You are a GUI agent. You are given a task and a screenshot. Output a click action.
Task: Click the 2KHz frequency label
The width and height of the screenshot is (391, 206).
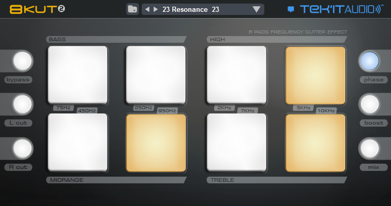pyautogui.click(x=224, y=108)
